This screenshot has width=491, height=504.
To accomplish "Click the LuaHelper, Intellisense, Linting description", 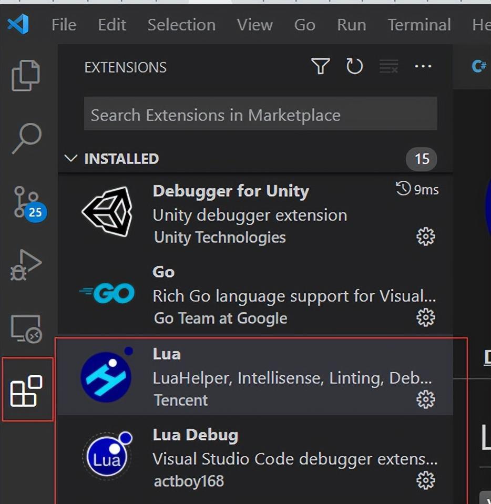I will tap(292, 378).
